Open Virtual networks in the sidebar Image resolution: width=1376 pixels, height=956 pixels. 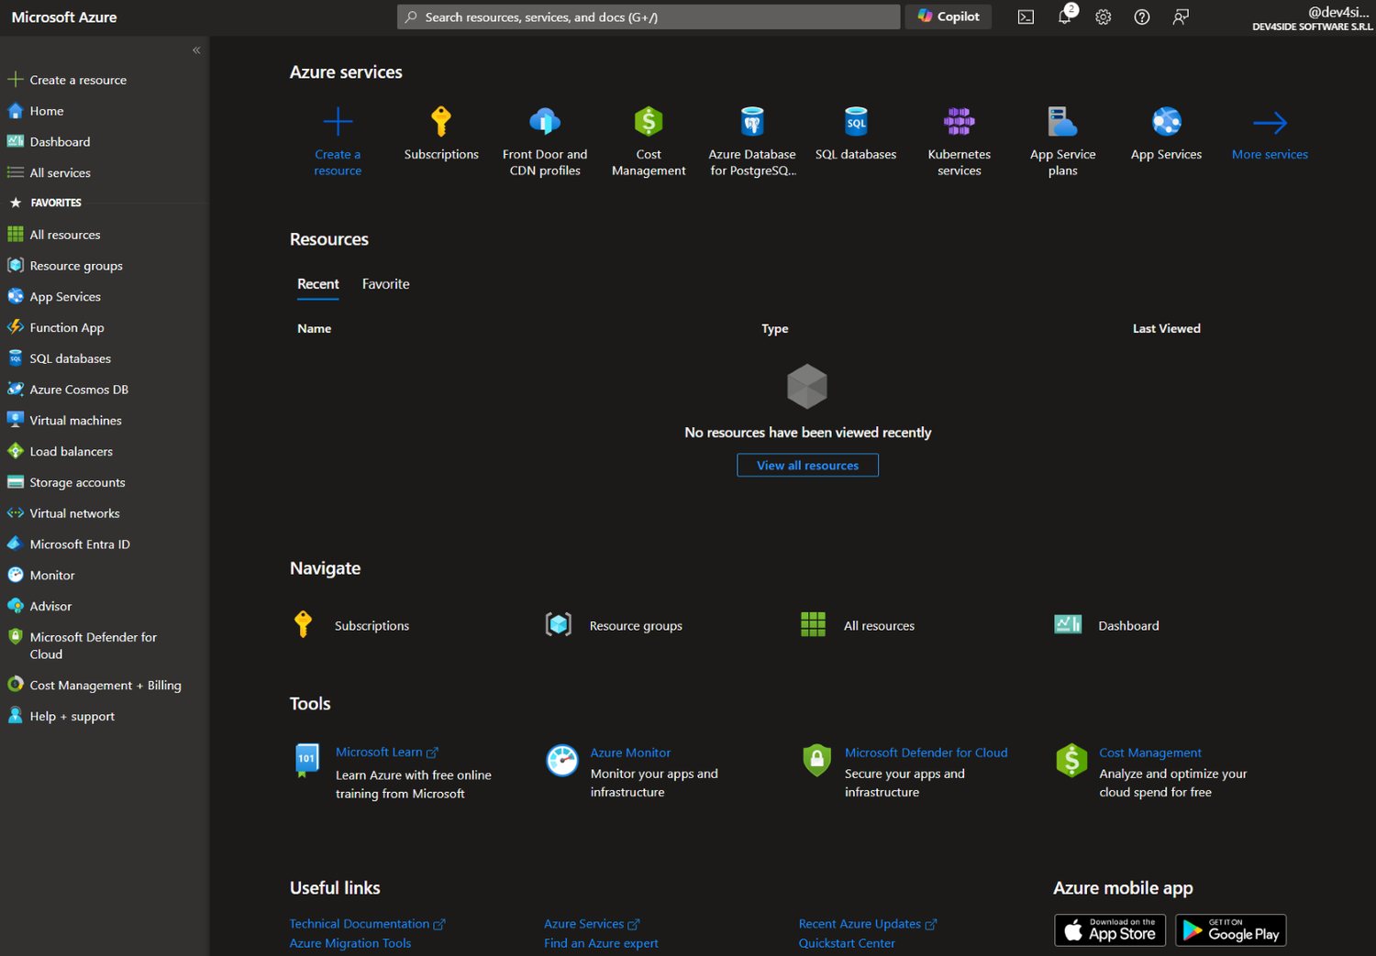pos(74,513)
